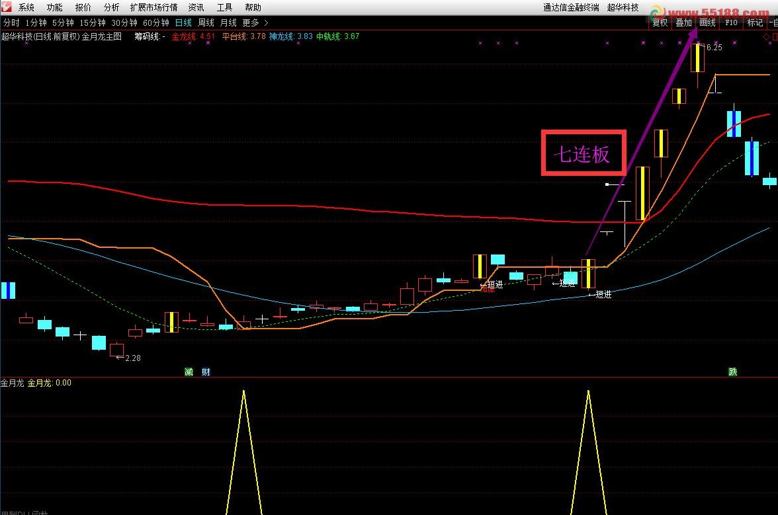Click the candle at the 6.25 high

coord(697,58)
